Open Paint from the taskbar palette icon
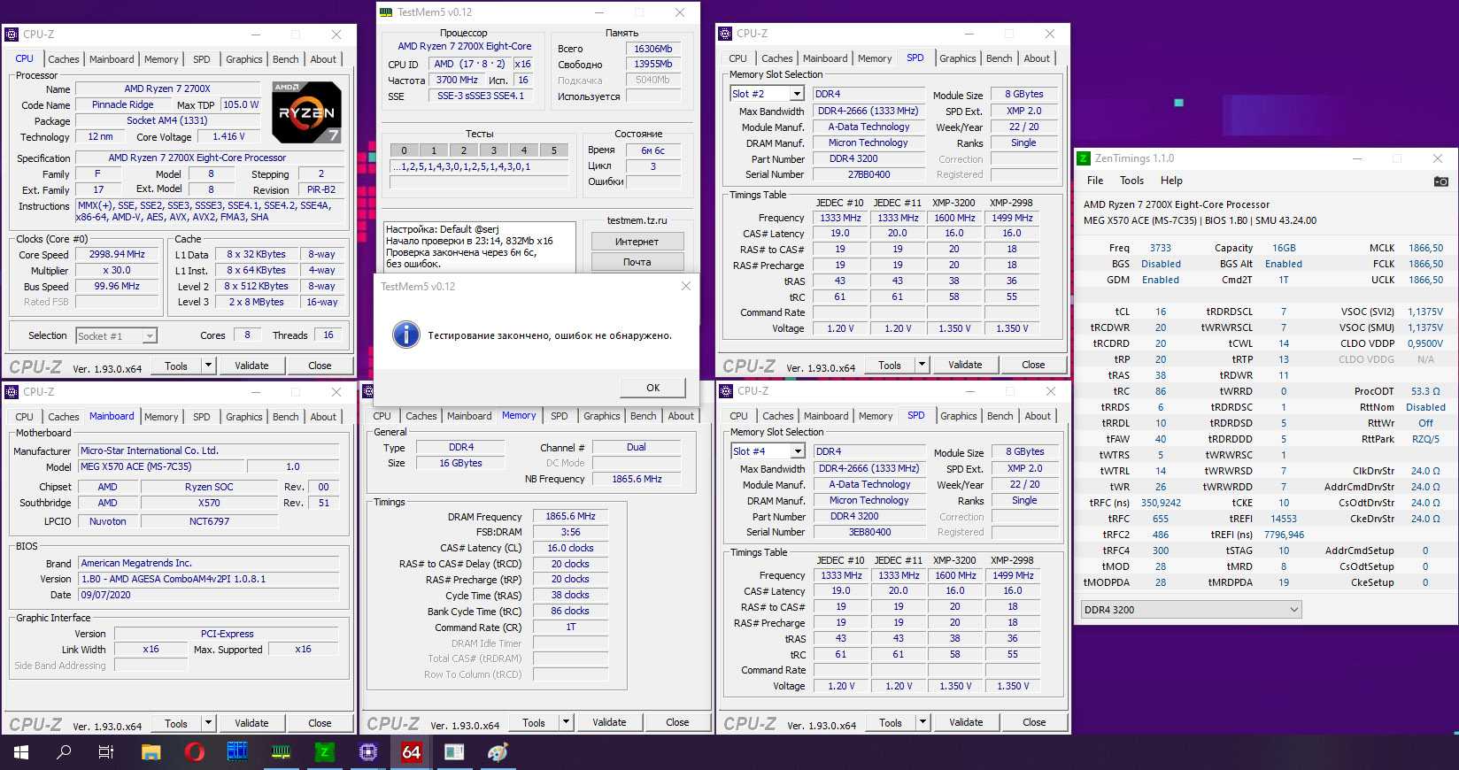Viewport: 1459px width, 770px height. [498, 752]
